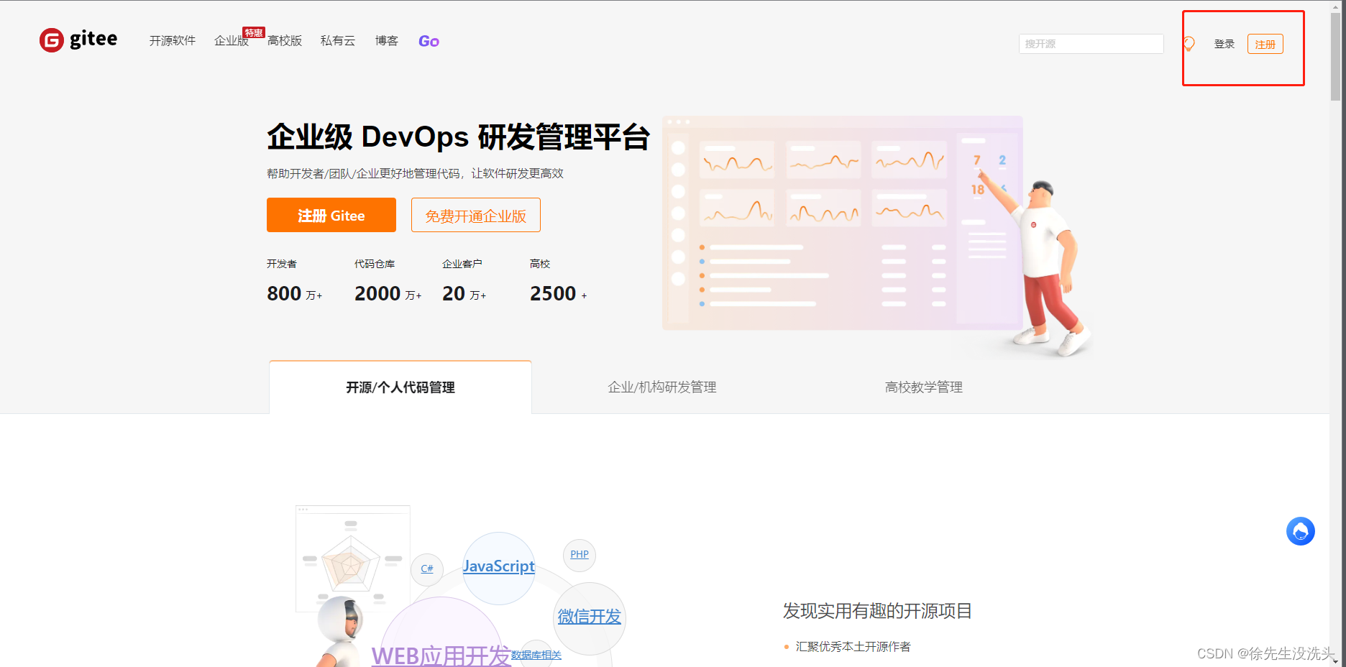Switch to the 企业/机构研发管理 tab
The width and height of the screenshot is (1346, 667).
[x=662, y=387]
